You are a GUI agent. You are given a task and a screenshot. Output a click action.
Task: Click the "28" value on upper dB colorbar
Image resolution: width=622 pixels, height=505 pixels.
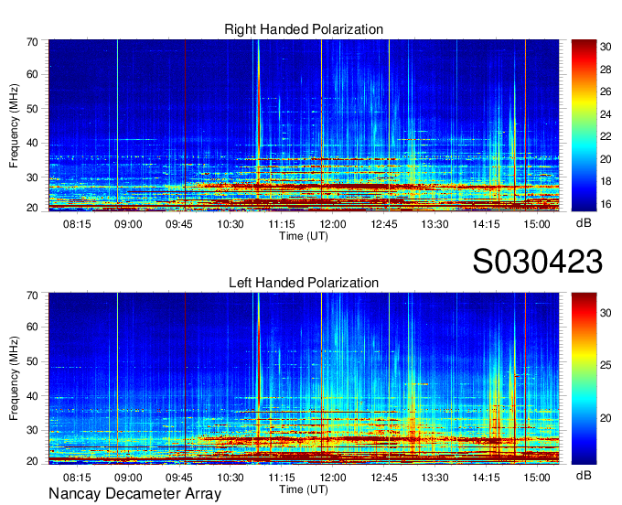click(606, 70)
